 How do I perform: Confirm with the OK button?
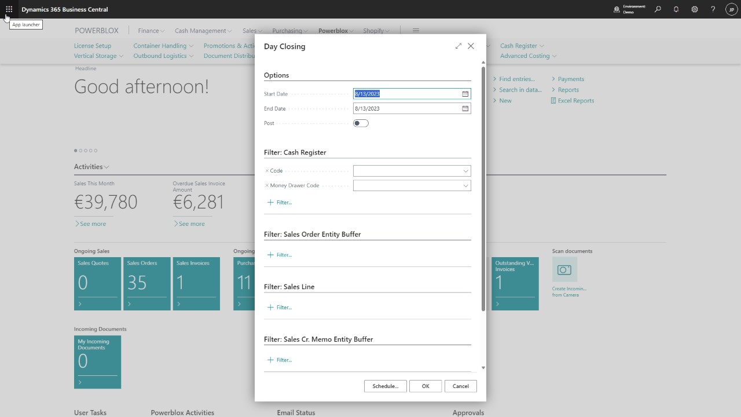(x=425, y=386)
